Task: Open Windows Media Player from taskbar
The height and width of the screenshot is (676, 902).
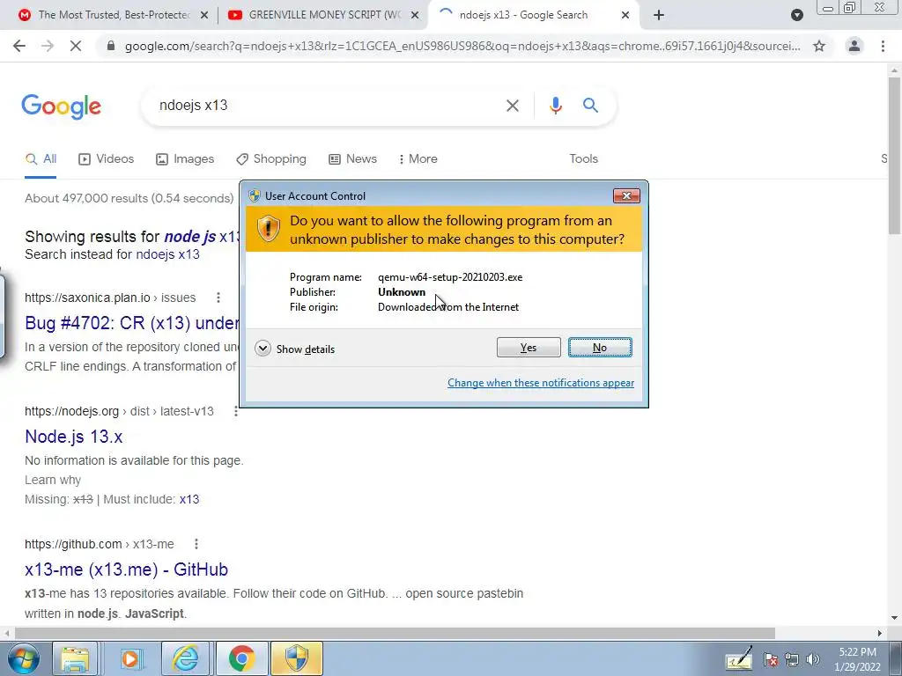Action: tap(131, 658)
